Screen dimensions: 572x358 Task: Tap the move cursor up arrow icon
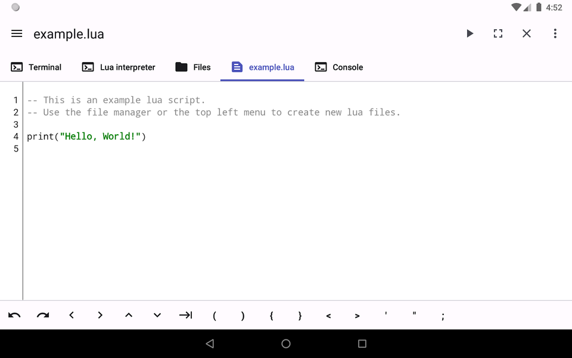point(129,315)
